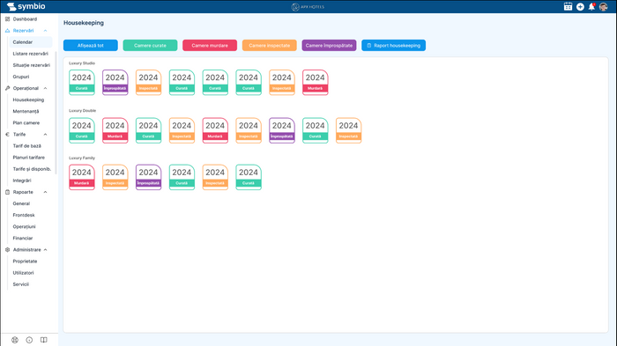Collapse the Administrare section chevron
This screenshot has height=346, width=617.
[45, 250]
